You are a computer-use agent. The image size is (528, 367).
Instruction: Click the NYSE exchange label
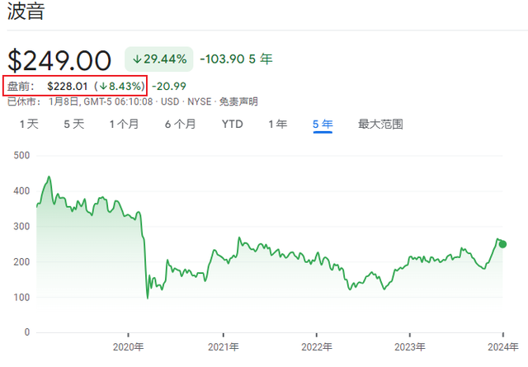(200, 101)
